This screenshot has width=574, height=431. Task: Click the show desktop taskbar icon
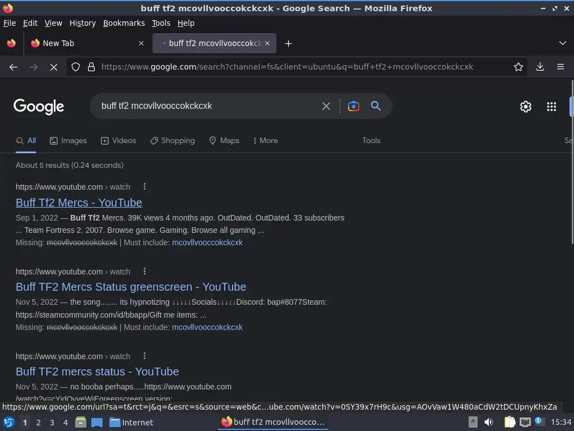point(96,423)
